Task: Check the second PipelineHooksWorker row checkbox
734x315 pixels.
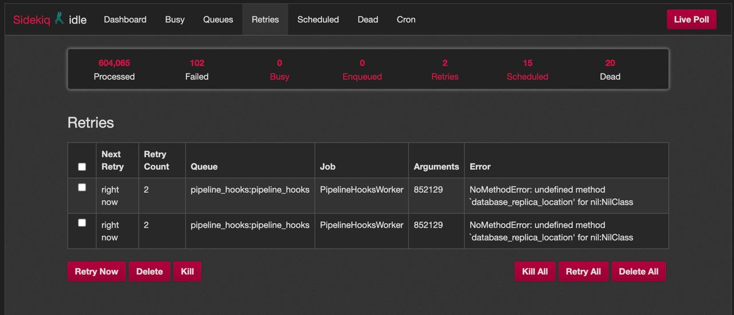Action: [x=82, y=223]
